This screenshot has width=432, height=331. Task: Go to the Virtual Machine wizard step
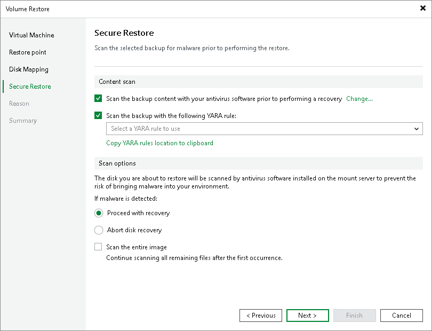[x=30, y=35]
